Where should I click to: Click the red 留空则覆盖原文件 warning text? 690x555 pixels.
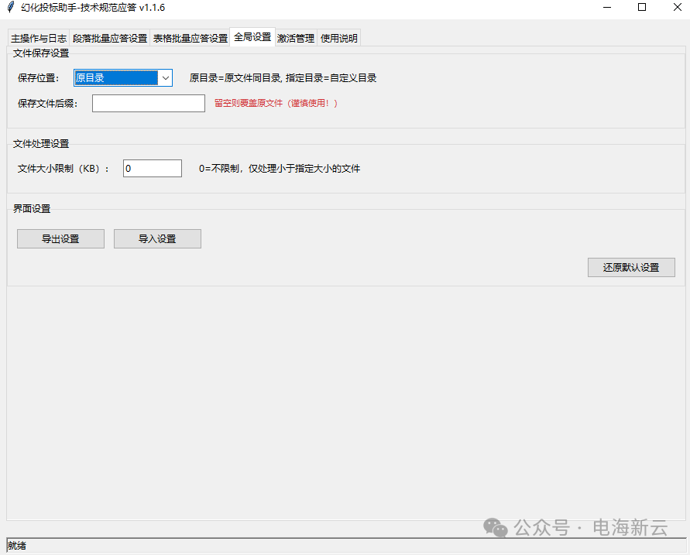pyautogui.click(x=276, y=104)
